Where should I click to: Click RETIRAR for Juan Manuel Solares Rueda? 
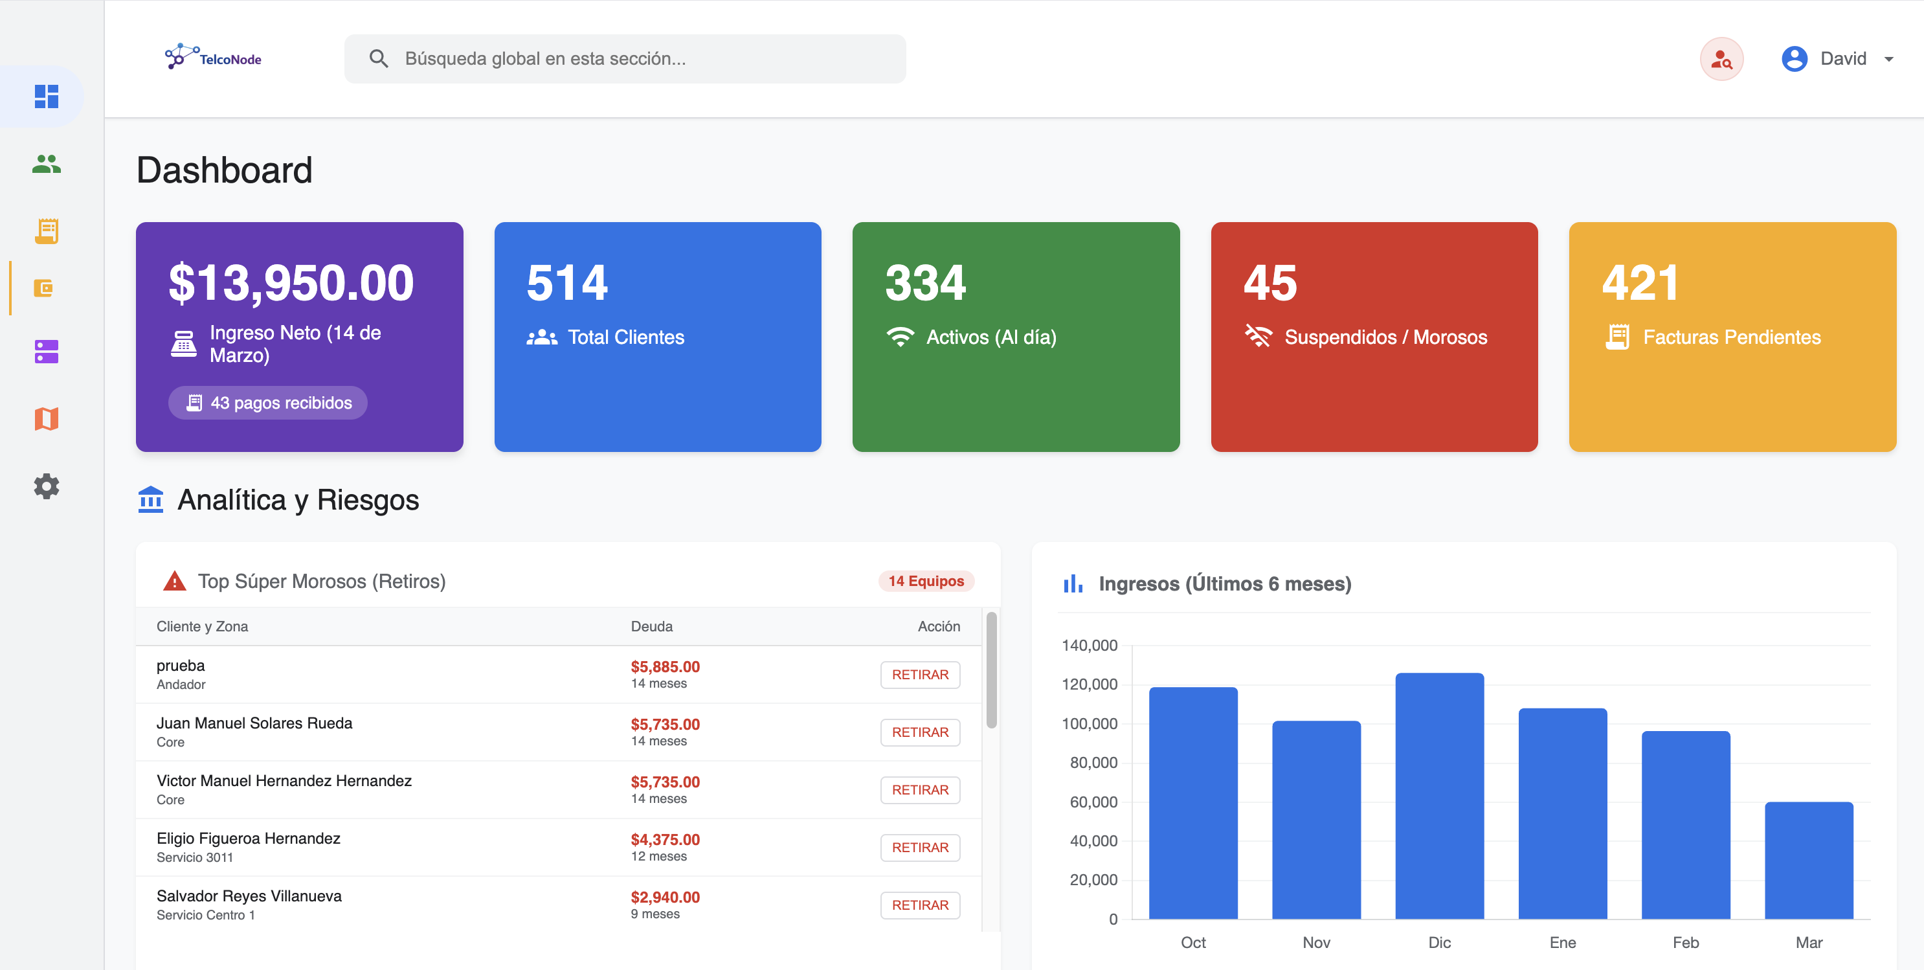[920, 732]
